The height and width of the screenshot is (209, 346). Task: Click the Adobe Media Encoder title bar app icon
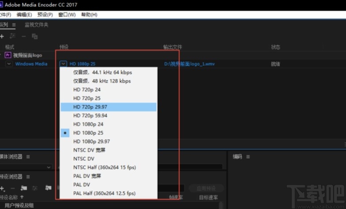tap(1, 4)
